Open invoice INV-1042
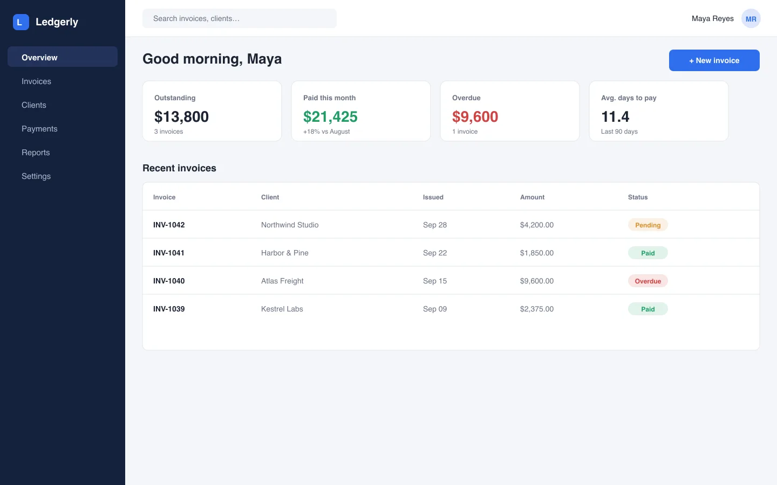Screen dimensions: 777x485 click(169, 225)
